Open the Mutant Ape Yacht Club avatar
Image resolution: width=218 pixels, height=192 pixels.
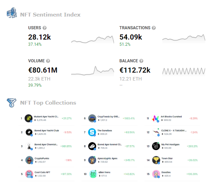(x=29, y=118)
